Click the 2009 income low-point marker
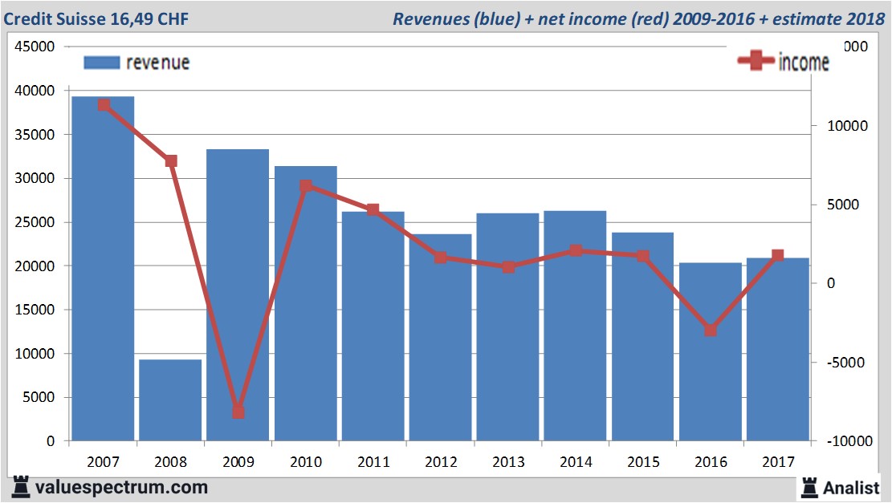This screenshot has height=503, width=892. click(x=237, y=412)
